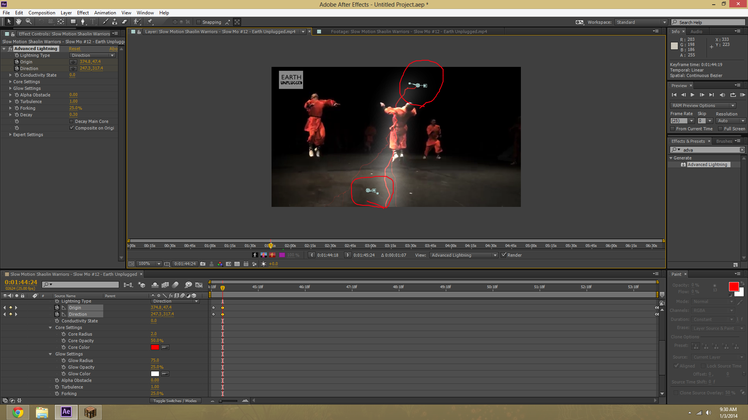Open the Composition Mini-Flowchart icon
This screenshot has height=420, width=748.
[x=128, y=285]
